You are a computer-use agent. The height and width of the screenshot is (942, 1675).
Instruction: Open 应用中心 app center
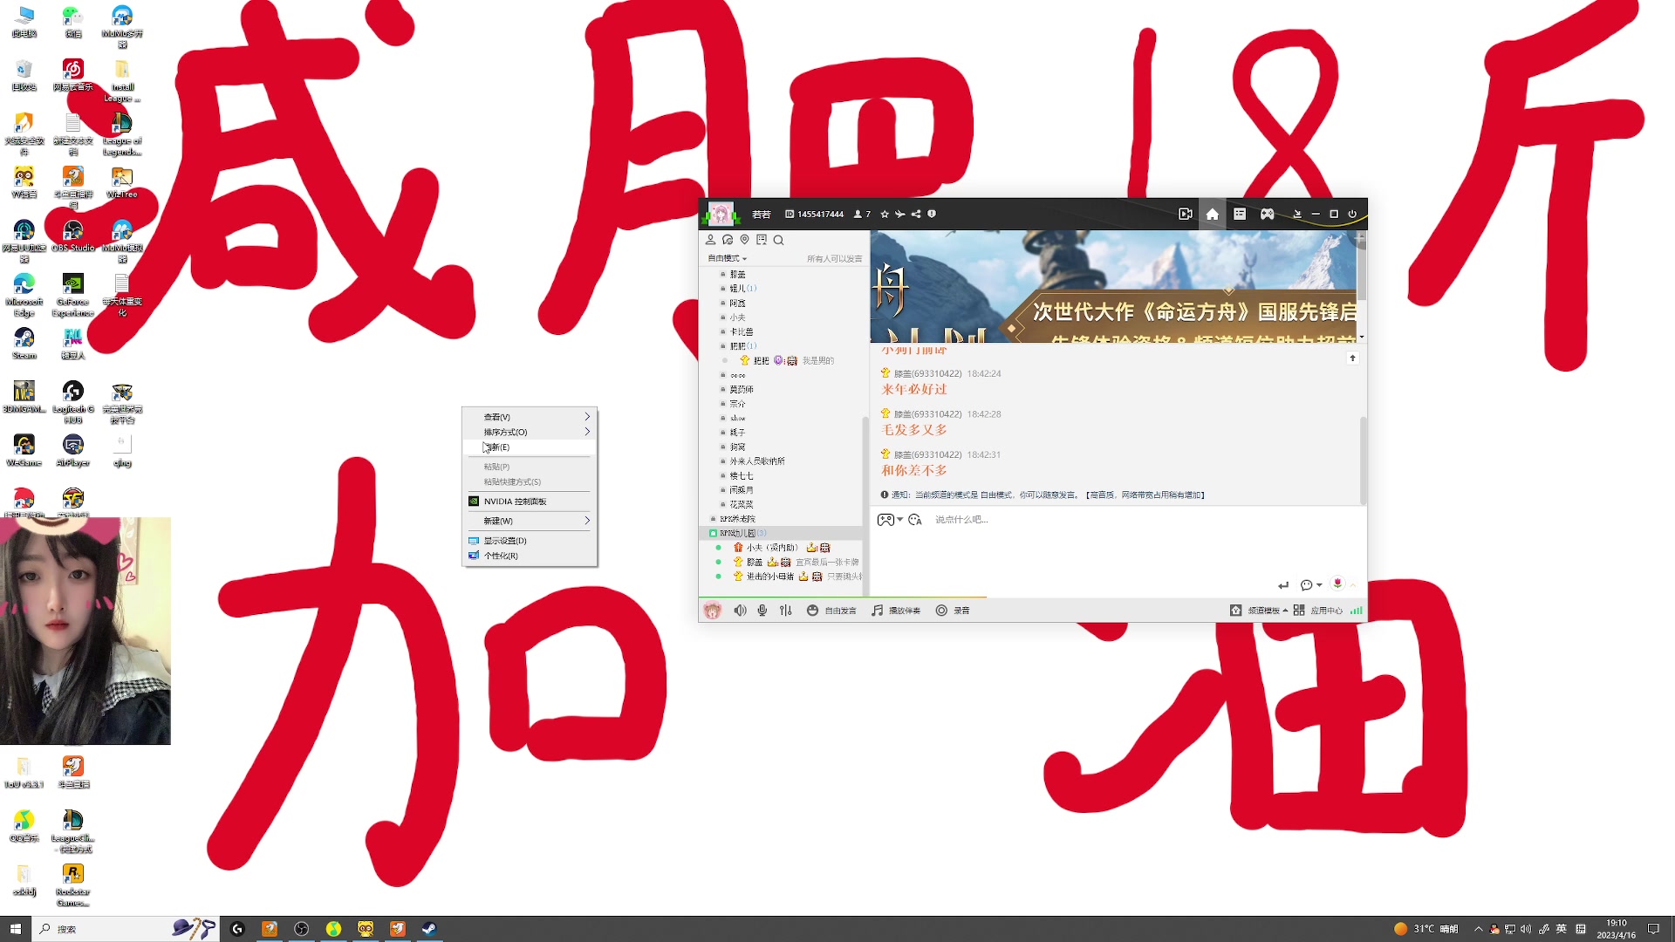pos(1318,611)
